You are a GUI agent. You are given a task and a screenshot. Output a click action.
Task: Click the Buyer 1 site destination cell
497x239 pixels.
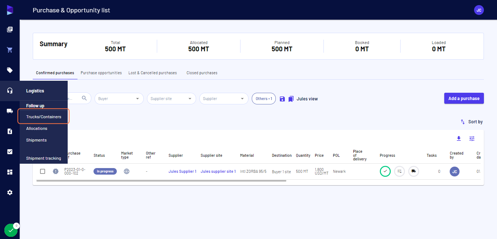(281, 171)
